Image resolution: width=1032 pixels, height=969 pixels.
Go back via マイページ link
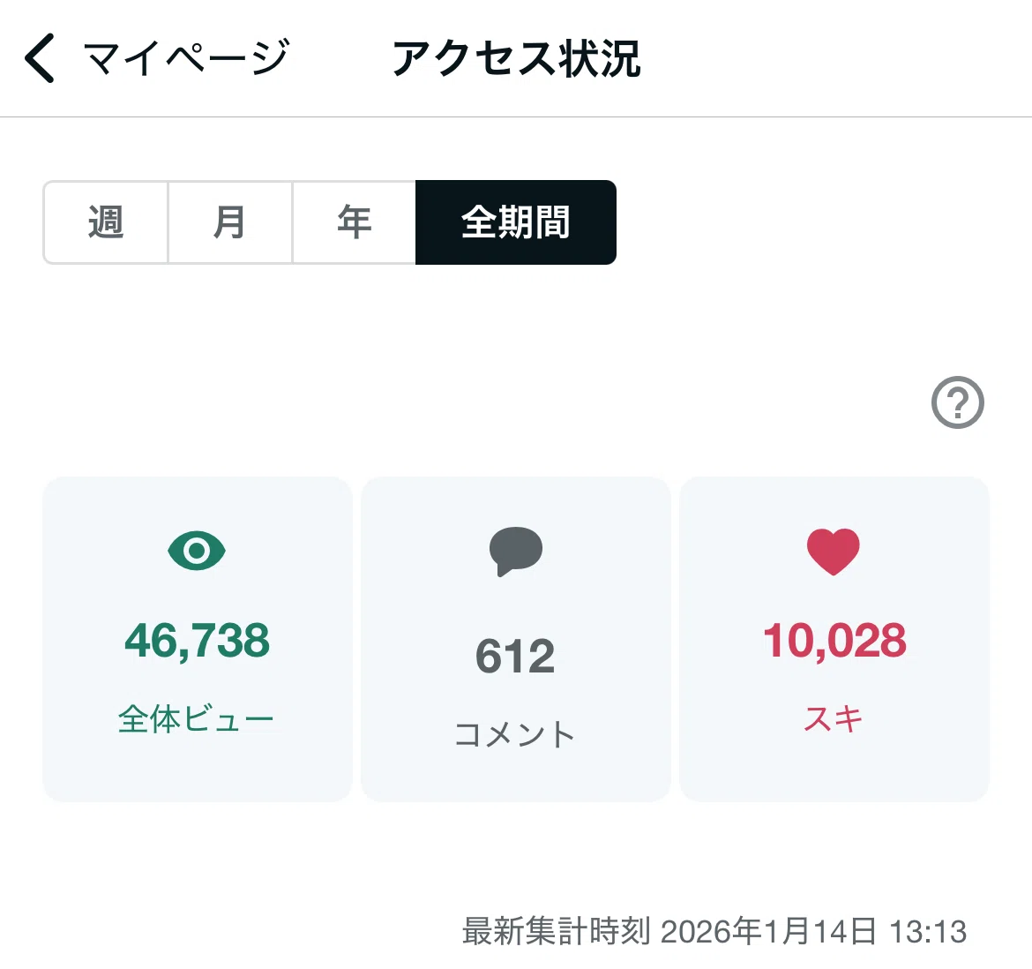coord(186,58)
